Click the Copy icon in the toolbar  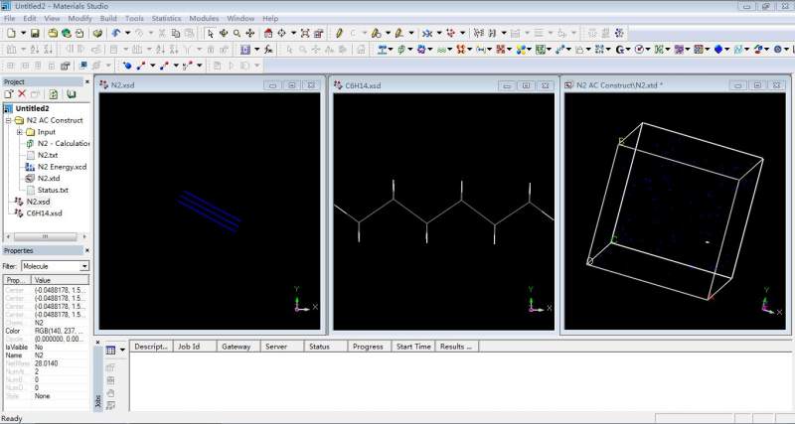click(x=175, y=33)
